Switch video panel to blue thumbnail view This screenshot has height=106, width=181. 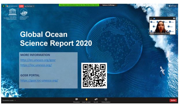[154, 18]
